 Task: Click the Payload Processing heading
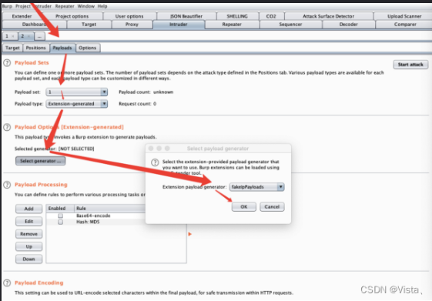[41, 185]
